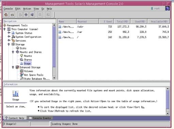Image resolution: width=174 pixels, height=129 pixels.
Task: Sort list by Used(MB) column header
Action: point(139,21)
